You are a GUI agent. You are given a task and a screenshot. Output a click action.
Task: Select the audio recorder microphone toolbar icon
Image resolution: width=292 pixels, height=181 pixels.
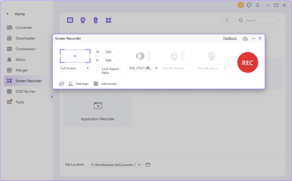coord(95,20)
